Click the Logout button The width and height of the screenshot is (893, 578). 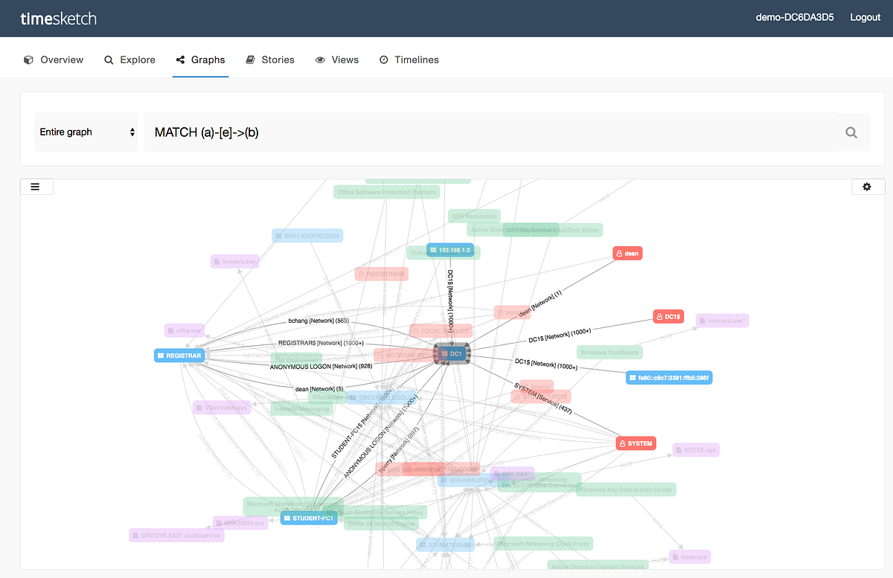865,17
